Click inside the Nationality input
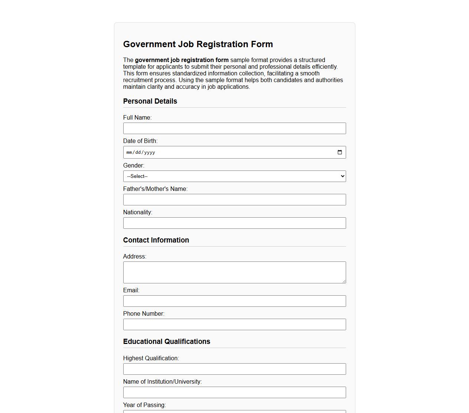This screenshot has height=413, width=469. (234, 223)
